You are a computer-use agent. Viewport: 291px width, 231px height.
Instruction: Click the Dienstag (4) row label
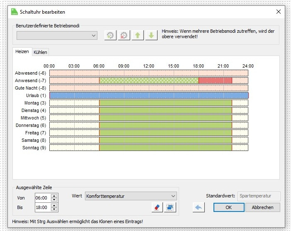pos(34,110)
